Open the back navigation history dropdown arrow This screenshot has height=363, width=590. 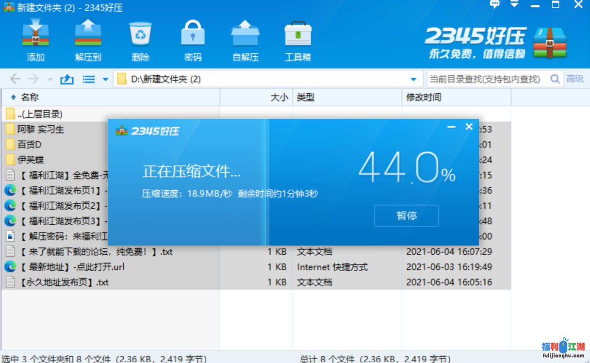coord(49,79)
